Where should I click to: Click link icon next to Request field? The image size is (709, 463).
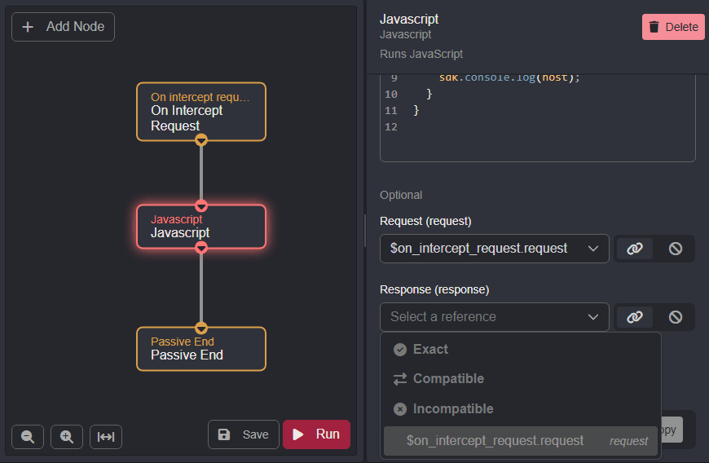click(634, 249)
